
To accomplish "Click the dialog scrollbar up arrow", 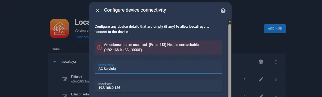I will 229,21.
